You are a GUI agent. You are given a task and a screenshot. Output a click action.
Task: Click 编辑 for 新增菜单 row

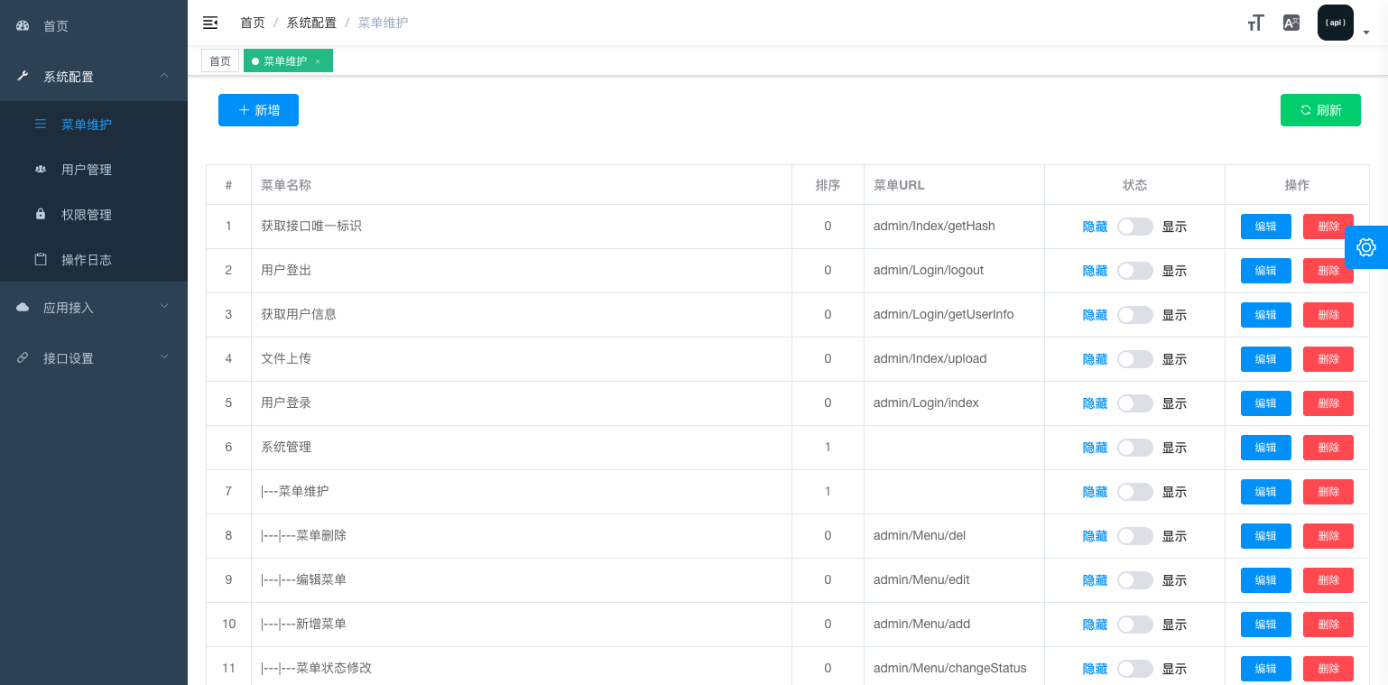(1266, 625)
